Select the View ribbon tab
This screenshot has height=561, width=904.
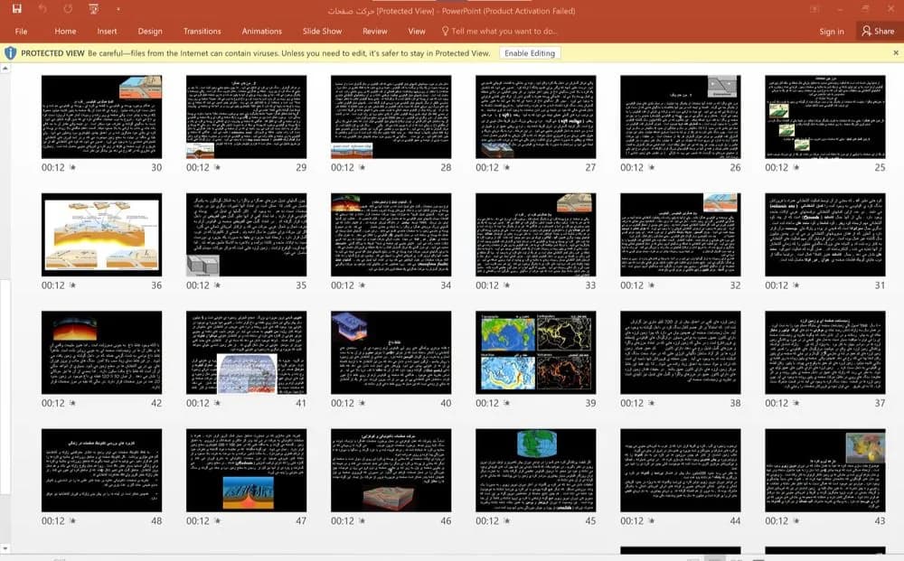tap(416, 31)
